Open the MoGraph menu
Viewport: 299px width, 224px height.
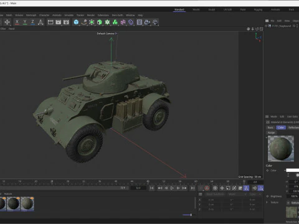31,15
